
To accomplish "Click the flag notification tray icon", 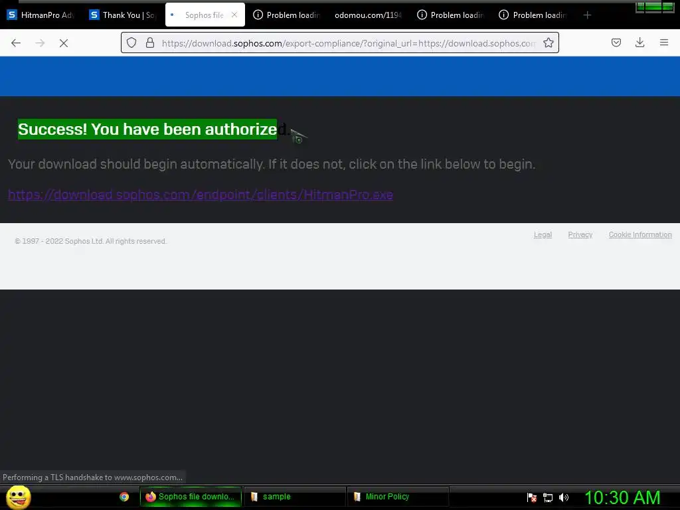I will [532, 497].
